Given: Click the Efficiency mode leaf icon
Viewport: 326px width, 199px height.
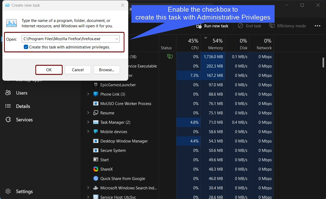Looking at the screenshot, I should [x=272, y=26].
